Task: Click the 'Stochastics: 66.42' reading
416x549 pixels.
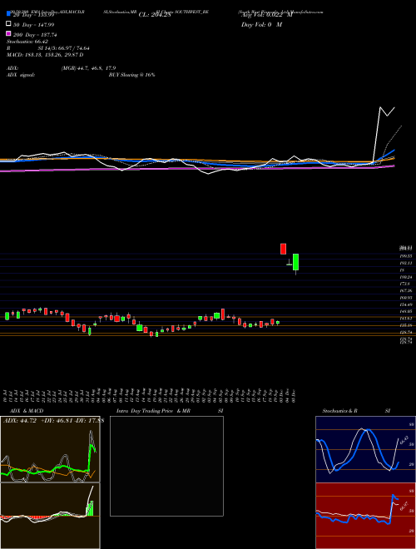Action: [x=27, y=42]
